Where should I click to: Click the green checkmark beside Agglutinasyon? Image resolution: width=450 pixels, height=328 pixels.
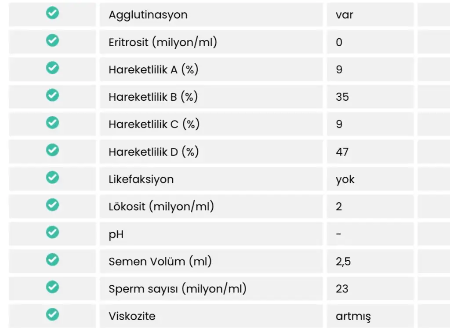point(52,13)
